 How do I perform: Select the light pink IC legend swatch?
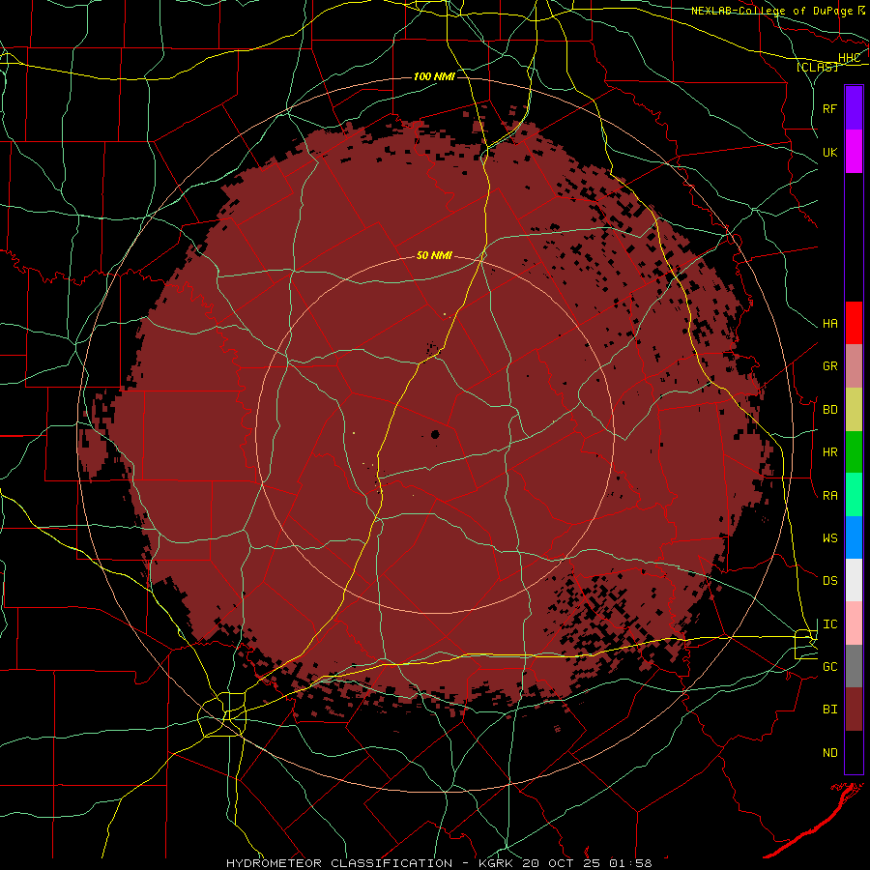point(854,623)
